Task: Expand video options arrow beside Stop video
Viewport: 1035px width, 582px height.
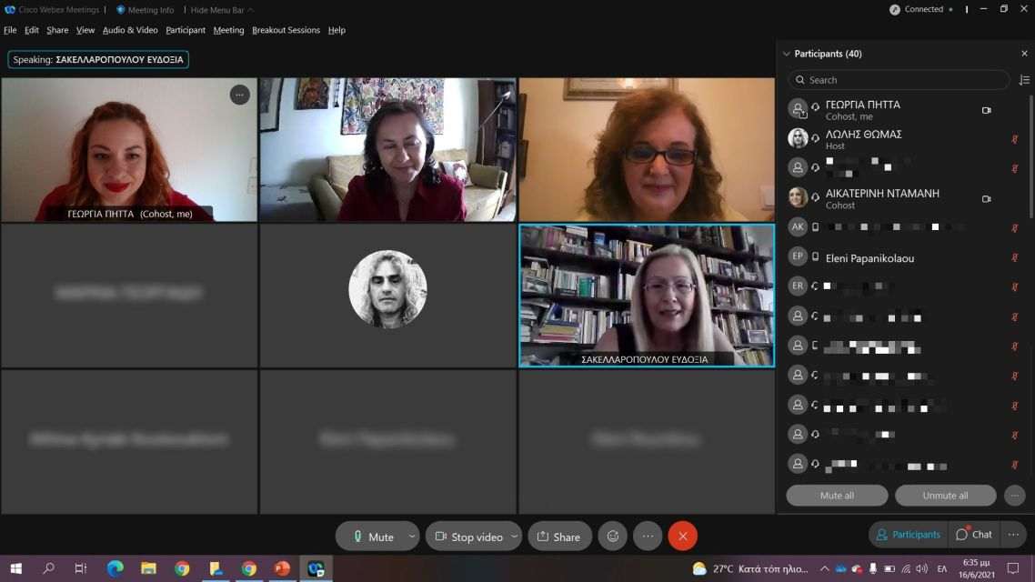Action: [514, 537]
